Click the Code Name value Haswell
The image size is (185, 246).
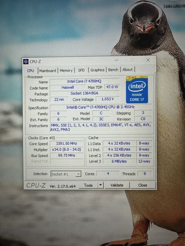pos(68,88)
